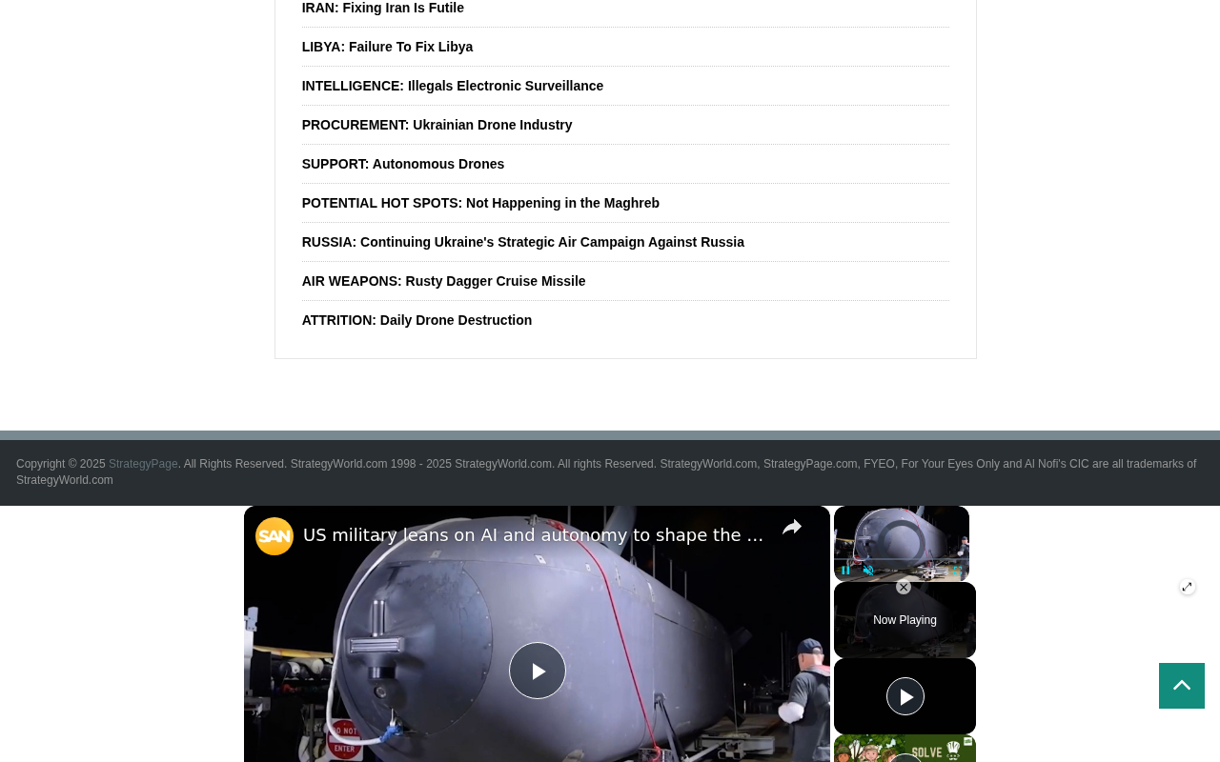Open SUPPORT: Autonomous Drones article
This screenshot has height=762, width=1220.
(403, 164)
